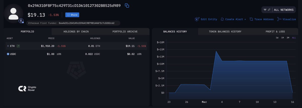The width and height of the screenshot is (302, 108).
Task: Click the Edit Entity cube icon
Action: [197, 19]
